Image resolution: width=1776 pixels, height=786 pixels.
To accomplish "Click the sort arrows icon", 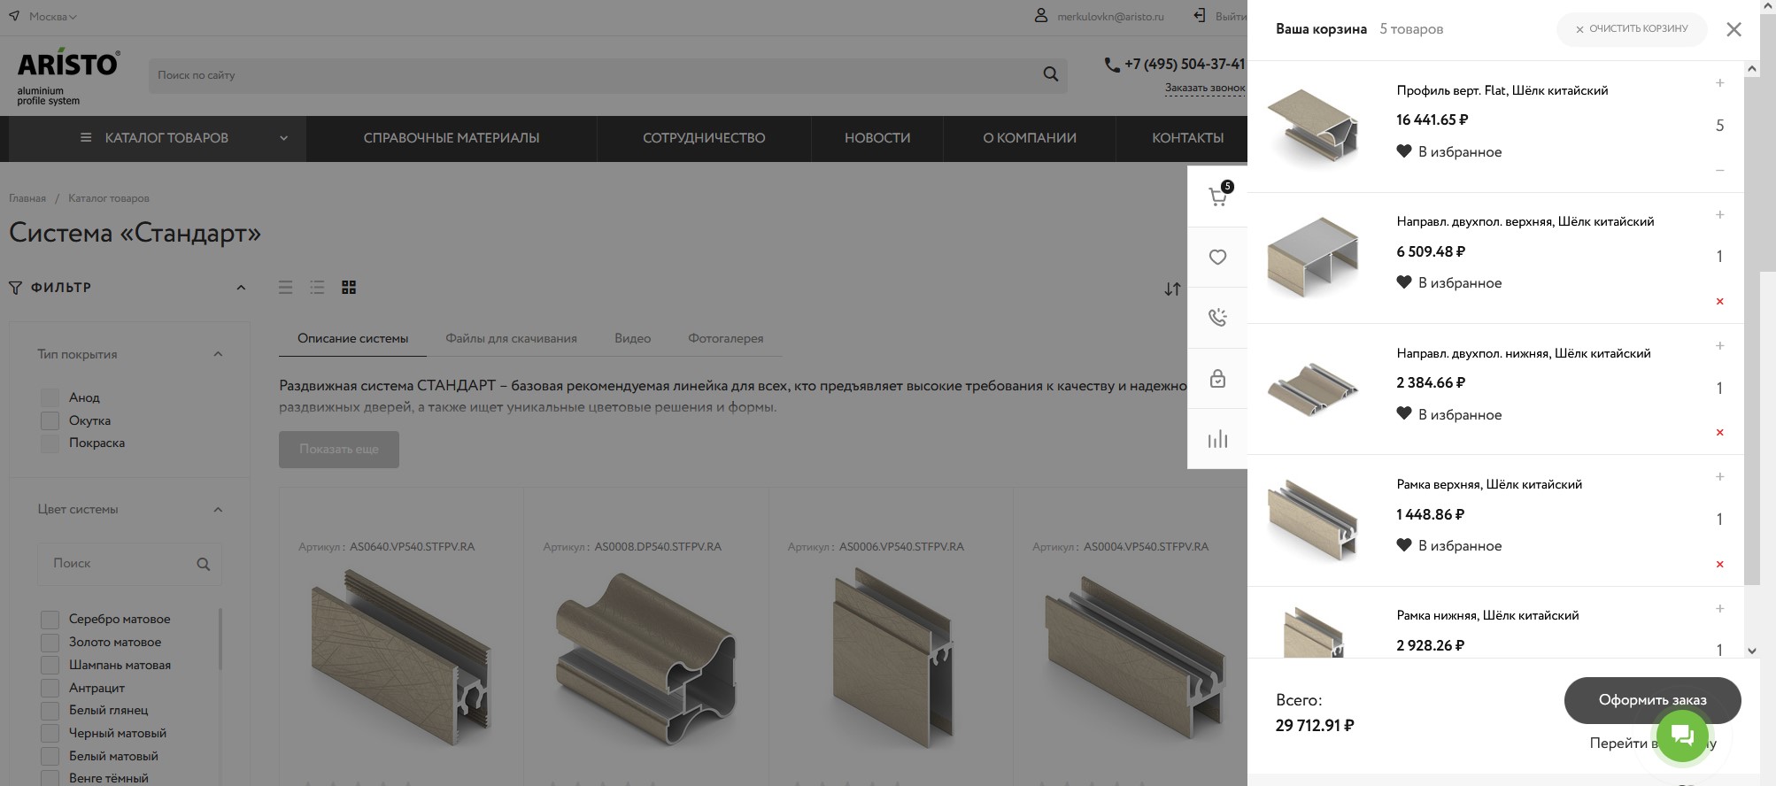I will 1172,289.
